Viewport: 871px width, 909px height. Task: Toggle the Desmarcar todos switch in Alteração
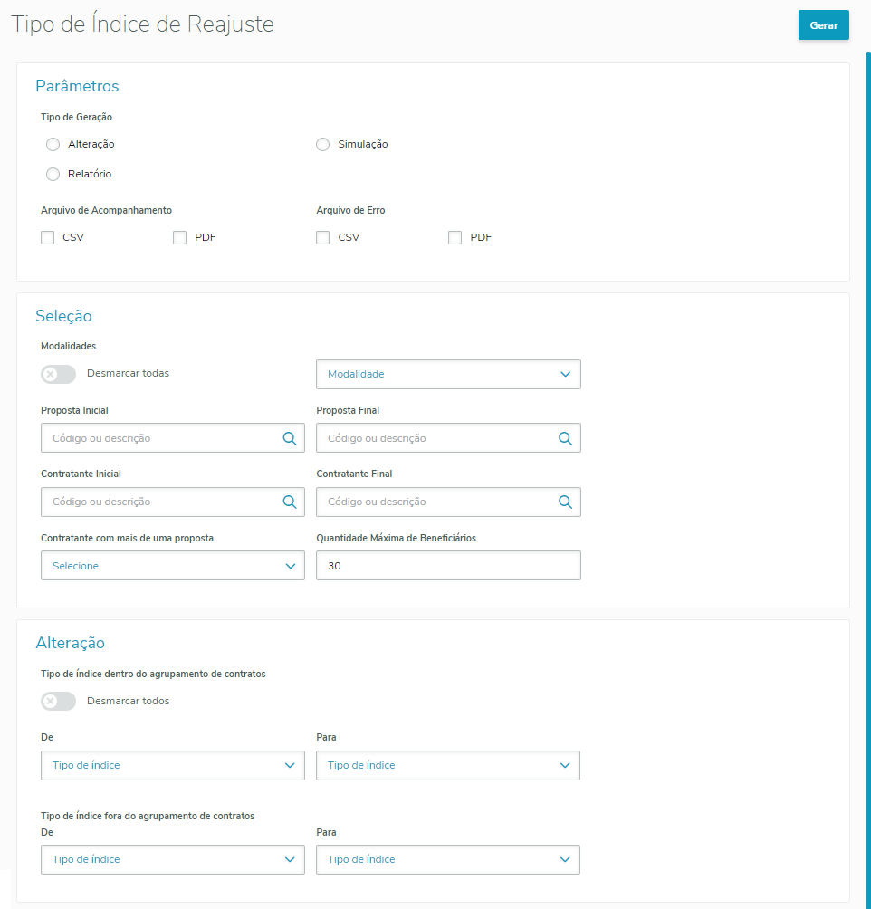pos(59,701)
